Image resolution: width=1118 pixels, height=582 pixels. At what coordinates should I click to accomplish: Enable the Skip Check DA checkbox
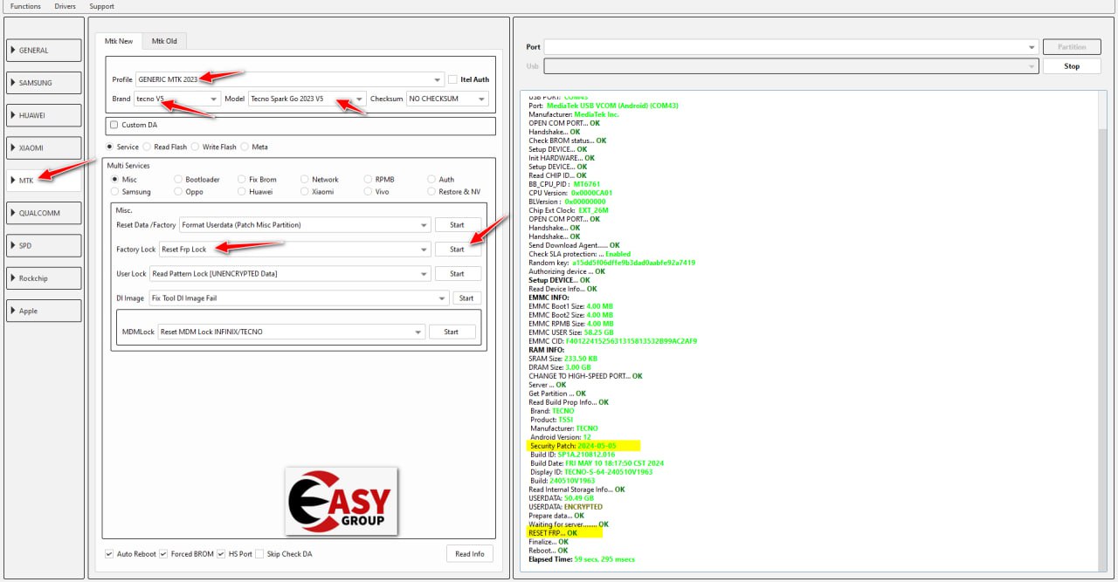[x=259, y=554]
